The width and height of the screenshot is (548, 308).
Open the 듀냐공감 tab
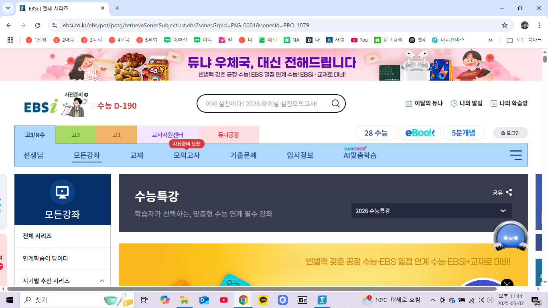tap(228, 135)
